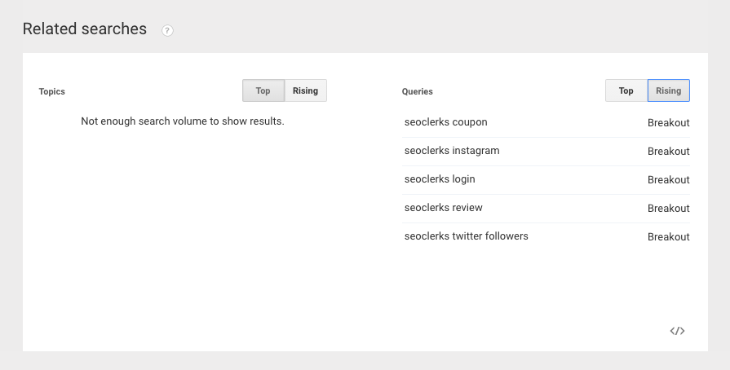The height and width of the screenshot is (370, 730).
Task: Switch Queries to Rising
Action: coord(669,90)
